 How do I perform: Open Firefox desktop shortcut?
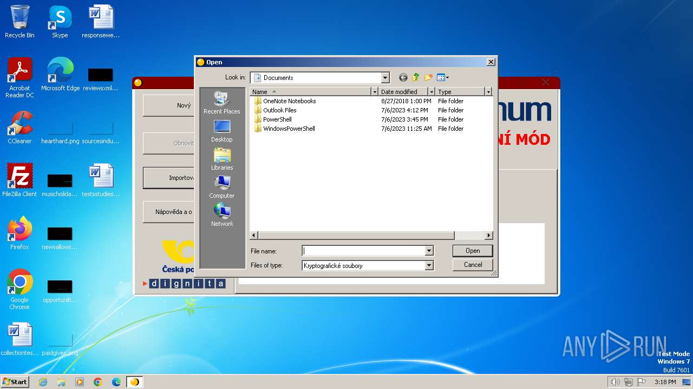pos(19,233)
